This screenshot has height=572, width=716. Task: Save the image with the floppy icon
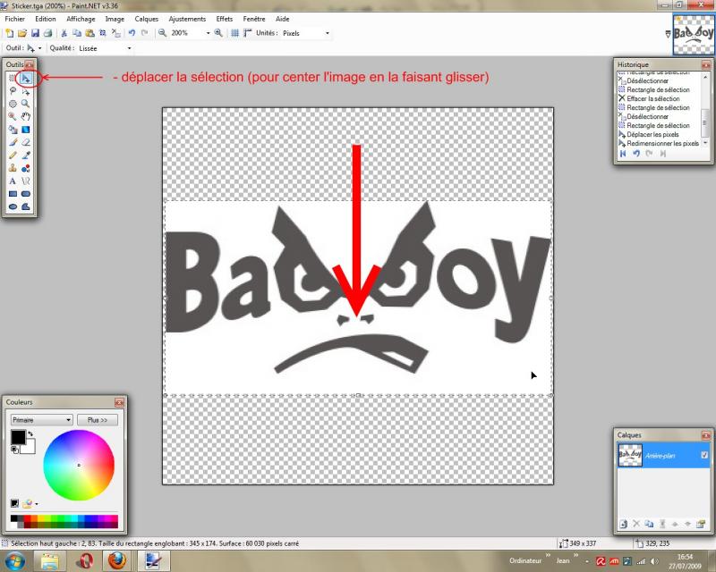[35, 33]
